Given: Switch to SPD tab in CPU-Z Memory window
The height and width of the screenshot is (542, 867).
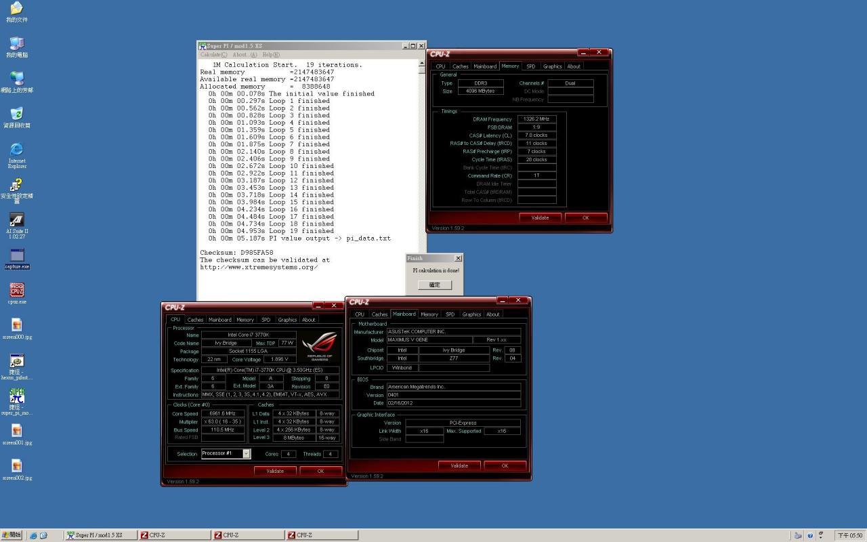Looking at the screenshot, I should click(530, 66).
